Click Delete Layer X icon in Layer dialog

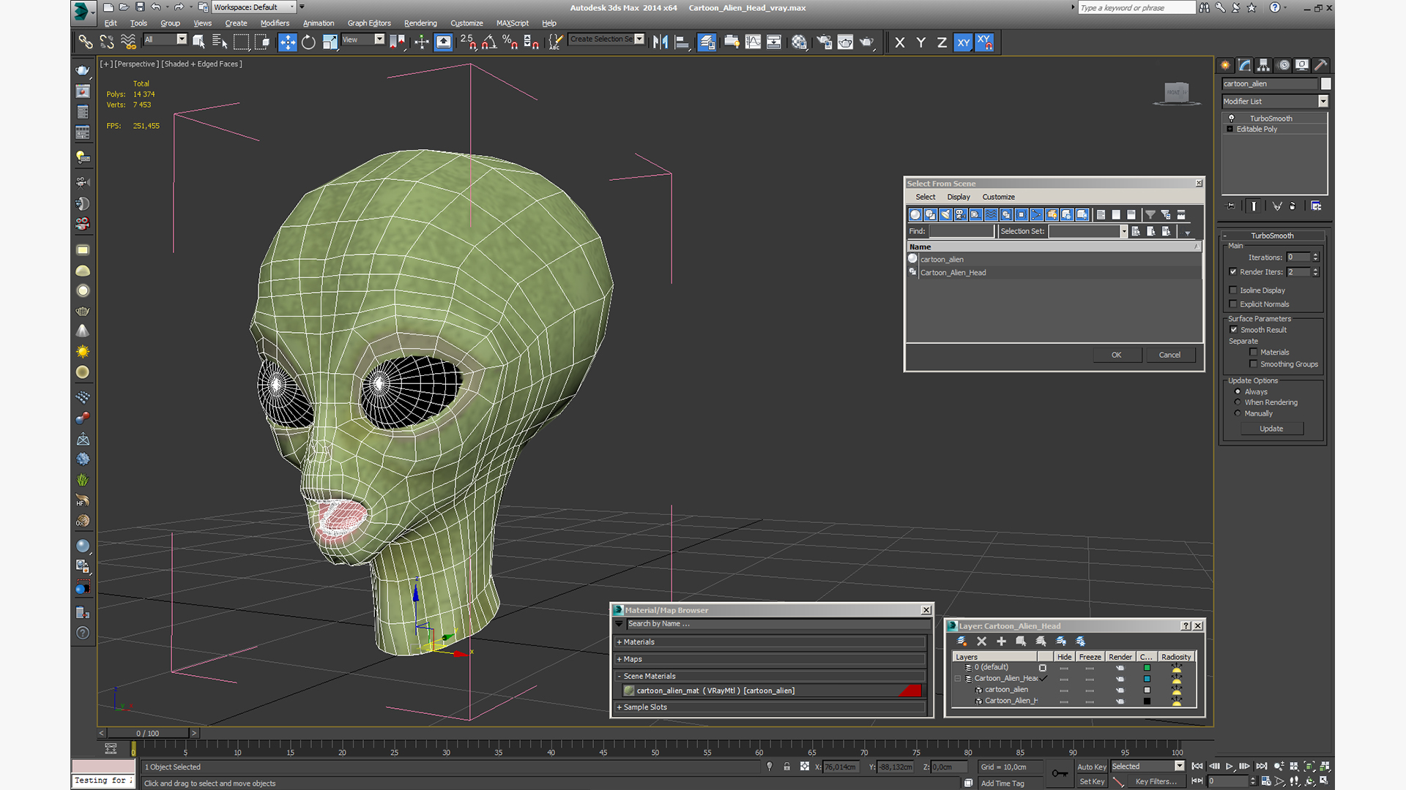pyautogui.click(x=981, y=641)
